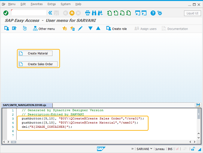Click the grey Cancel X icon
The image size is (203, 153).
point(78,13)
